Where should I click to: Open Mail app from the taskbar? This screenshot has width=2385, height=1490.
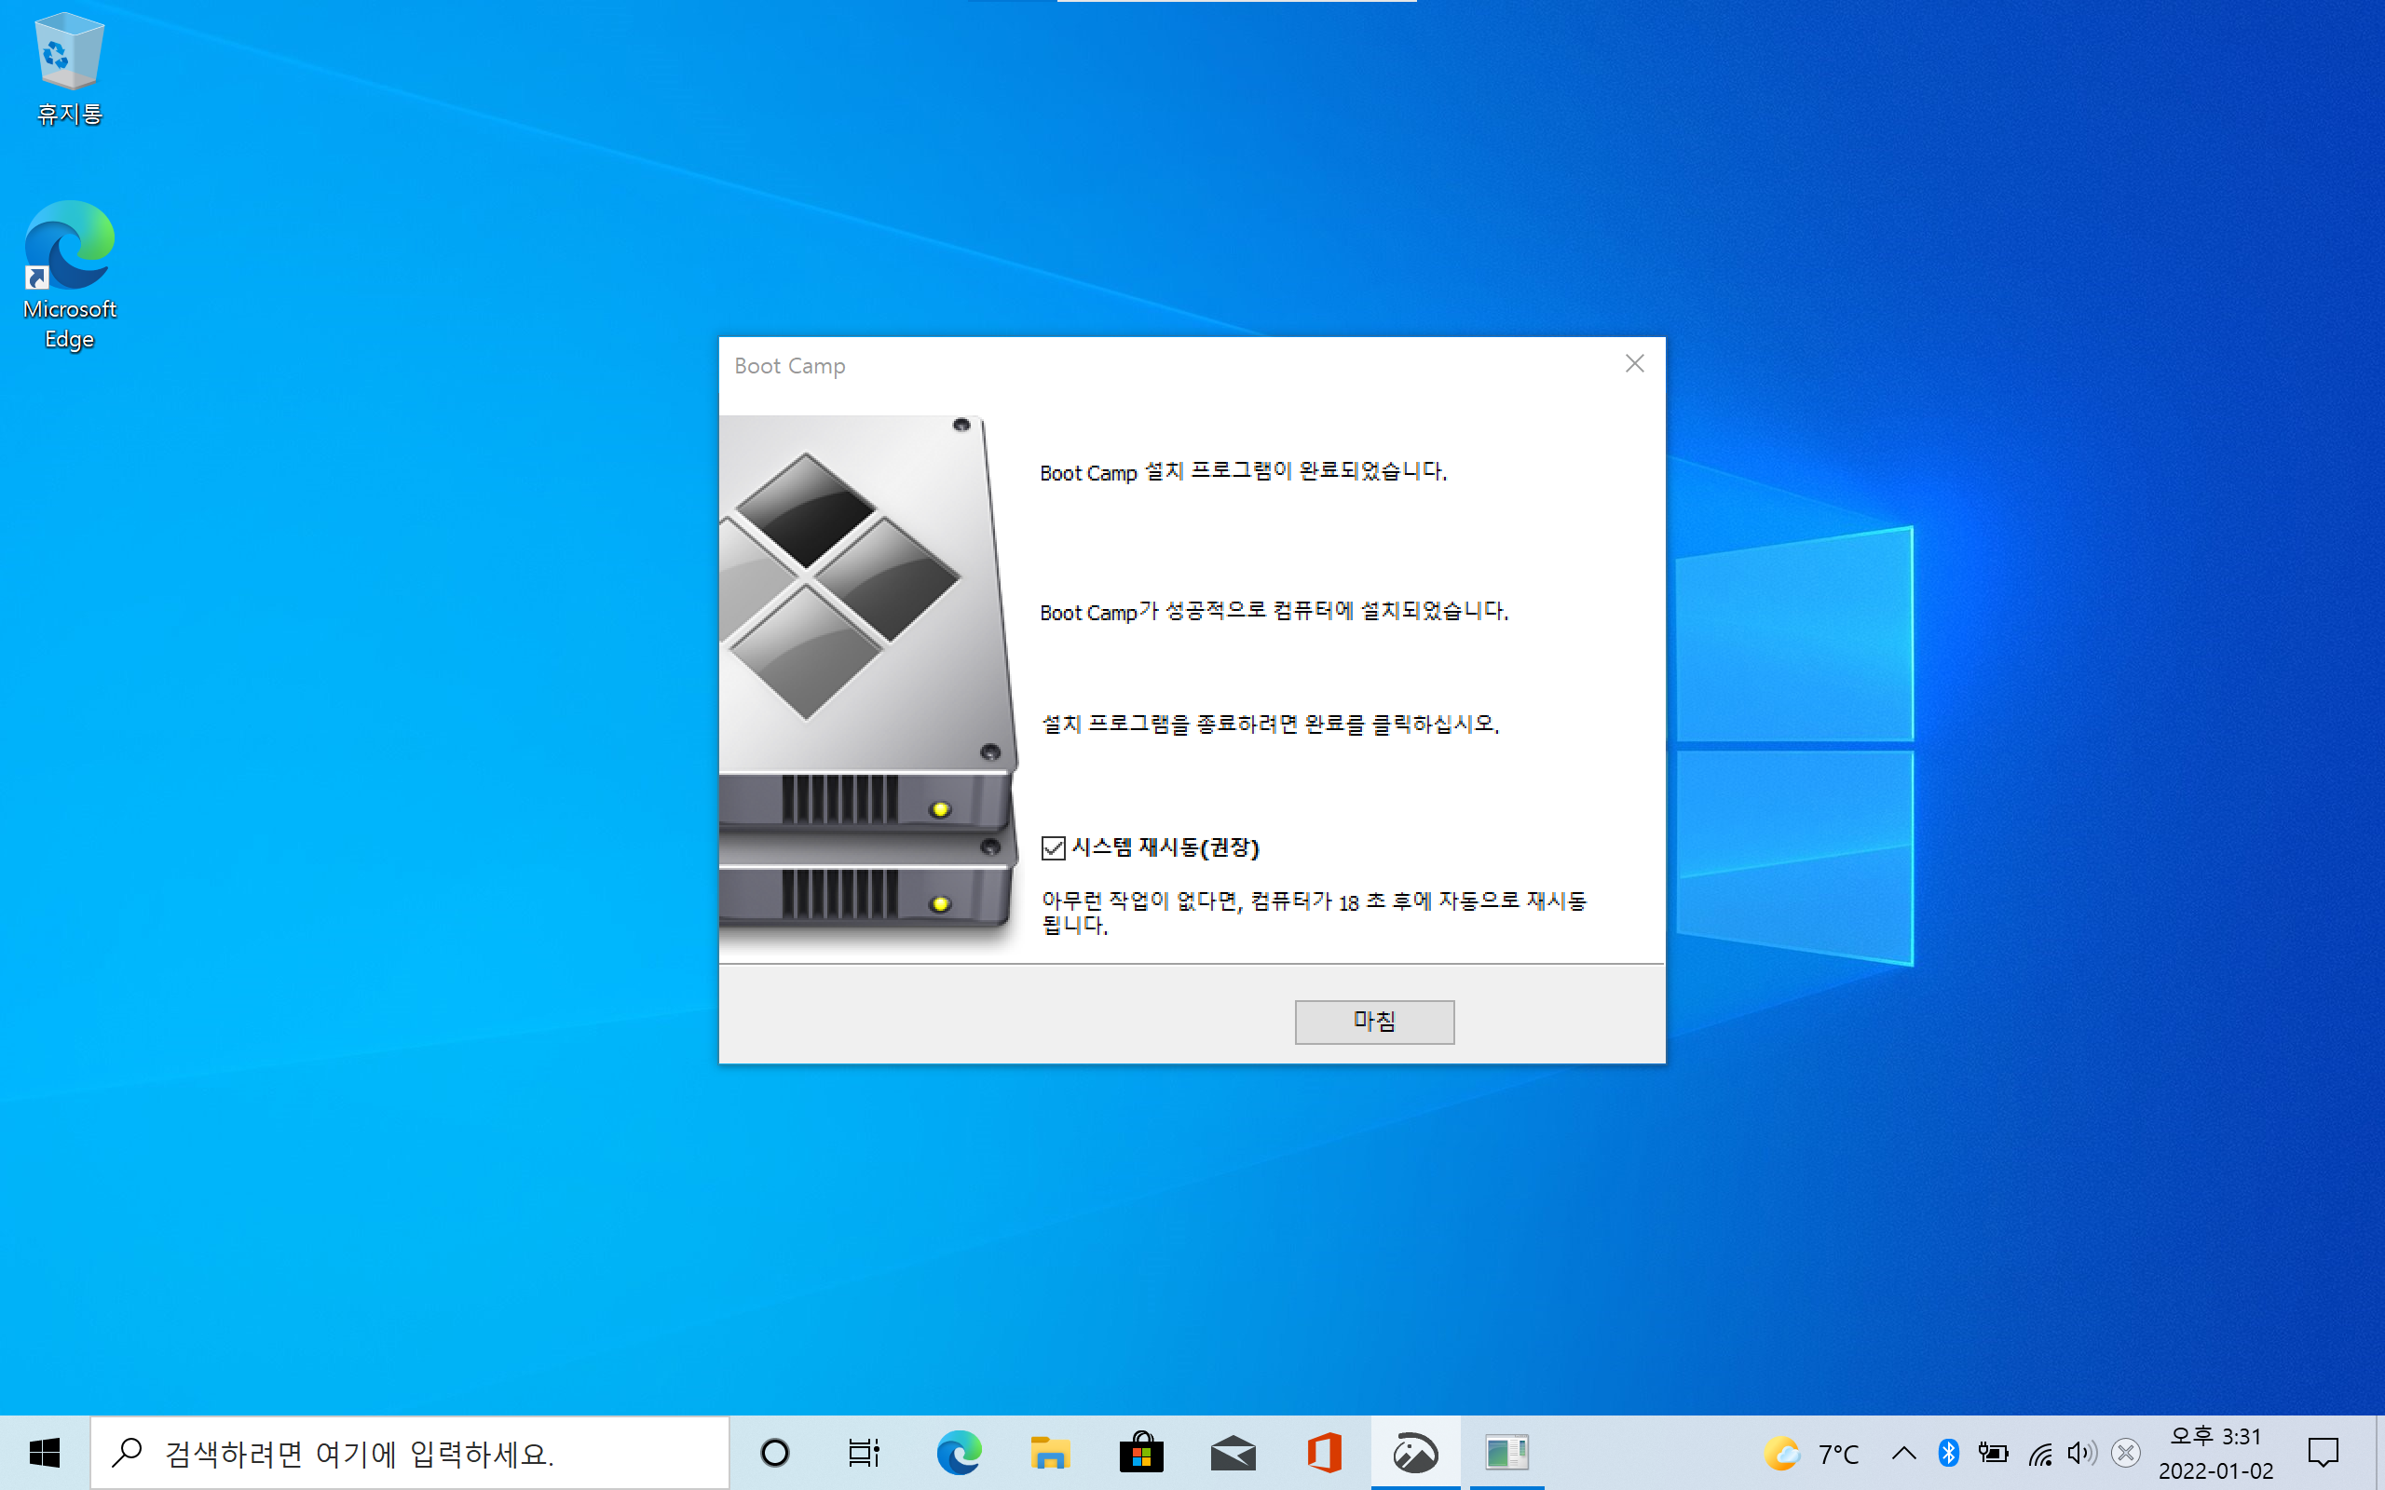[x=1232, y=1453]
